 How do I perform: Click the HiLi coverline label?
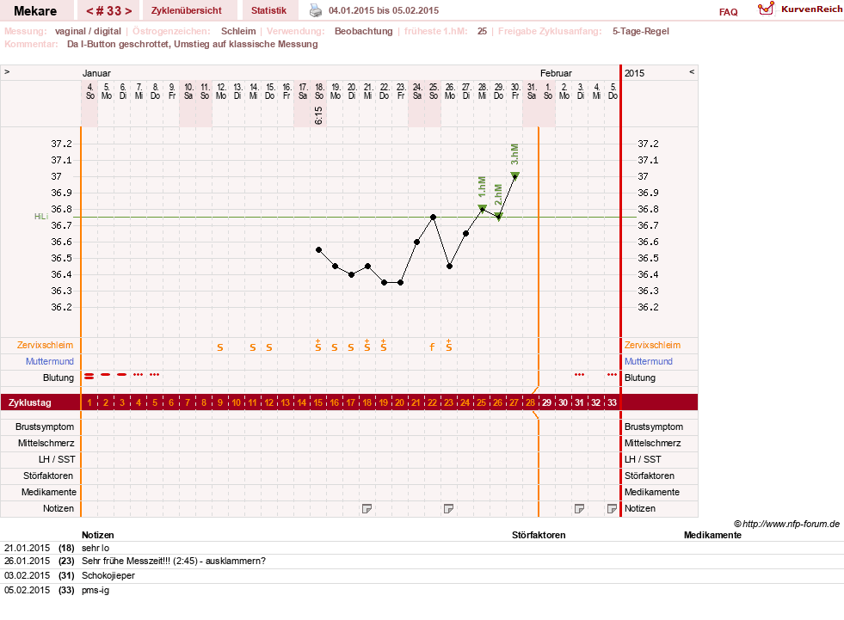(41, 217)
